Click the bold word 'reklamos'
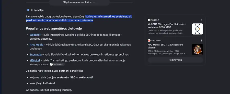 pos(85,77)
